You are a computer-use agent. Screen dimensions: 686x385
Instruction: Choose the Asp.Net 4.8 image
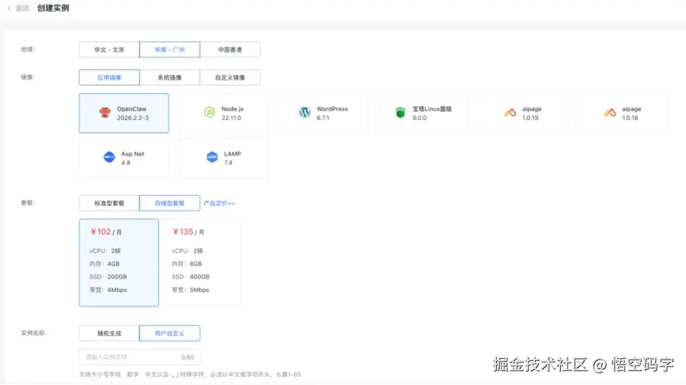click(124, 158)
